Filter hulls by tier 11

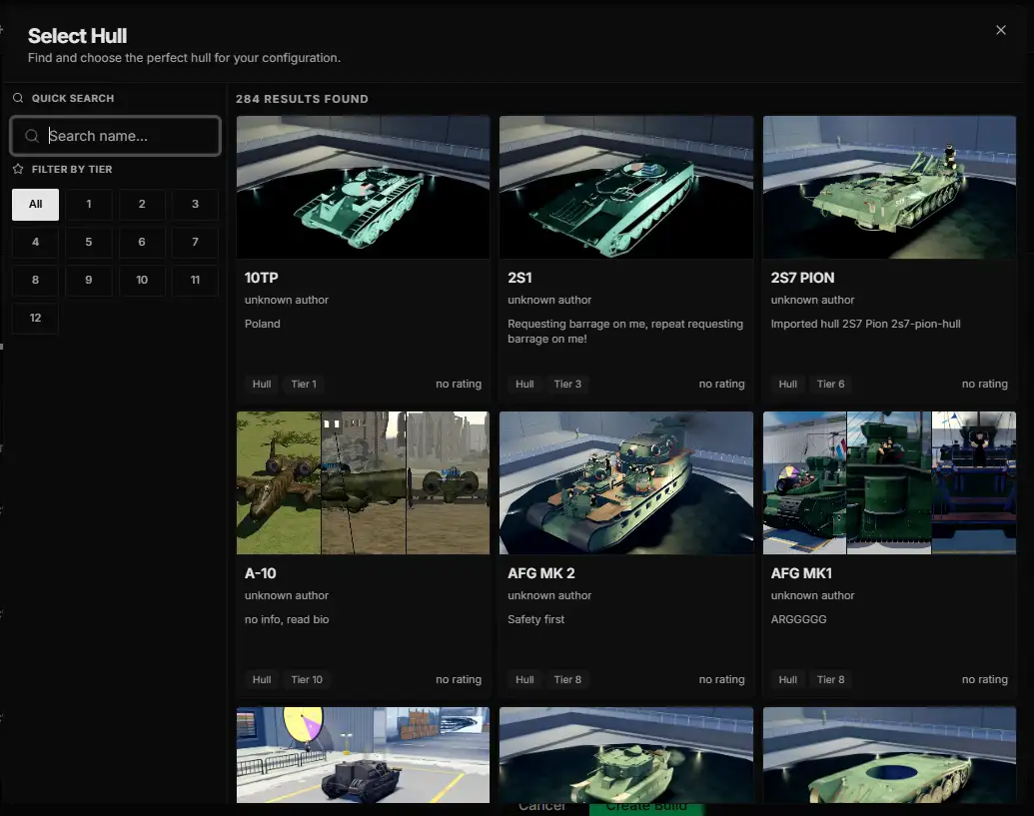(x=195, y=280)
